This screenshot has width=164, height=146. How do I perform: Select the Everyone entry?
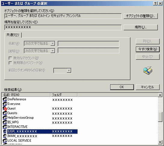[14, 104]
